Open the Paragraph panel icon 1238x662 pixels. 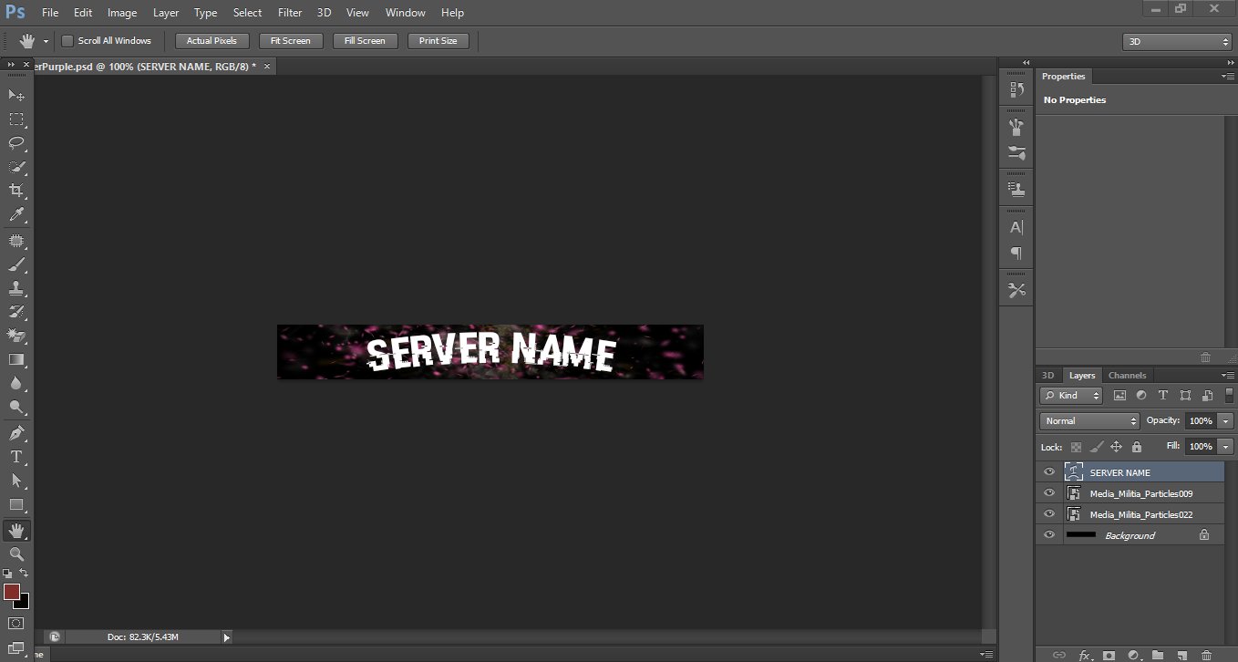1016,253
